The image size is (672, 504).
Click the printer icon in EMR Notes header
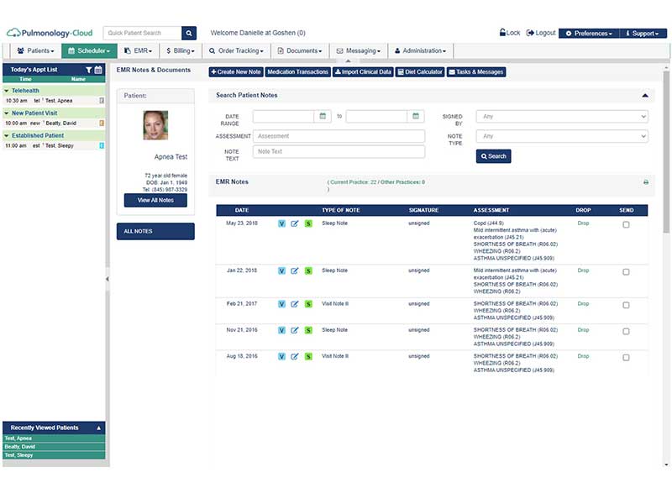[646, 182]
